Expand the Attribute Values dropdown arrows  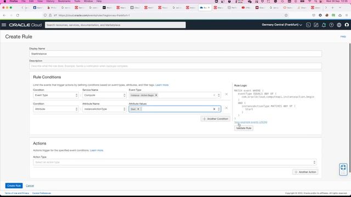pos(219,109)
